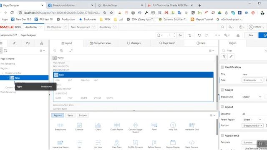
Task: Open the Component View tab
Action: (x=100, y=43)
